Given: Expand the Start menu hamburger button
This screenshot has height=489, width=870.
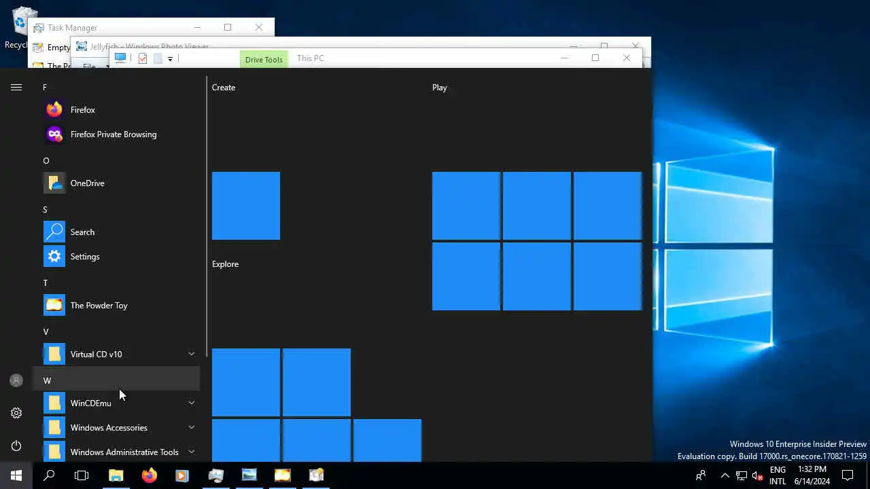Looking at the screenshot, I should [x=16, y=87].
